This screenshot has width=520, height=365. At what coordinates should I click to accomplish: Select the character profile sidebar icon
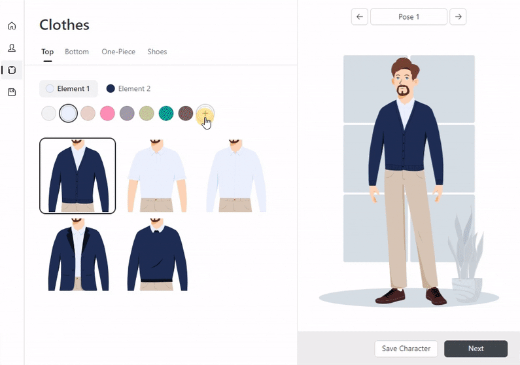click(12, 48)
